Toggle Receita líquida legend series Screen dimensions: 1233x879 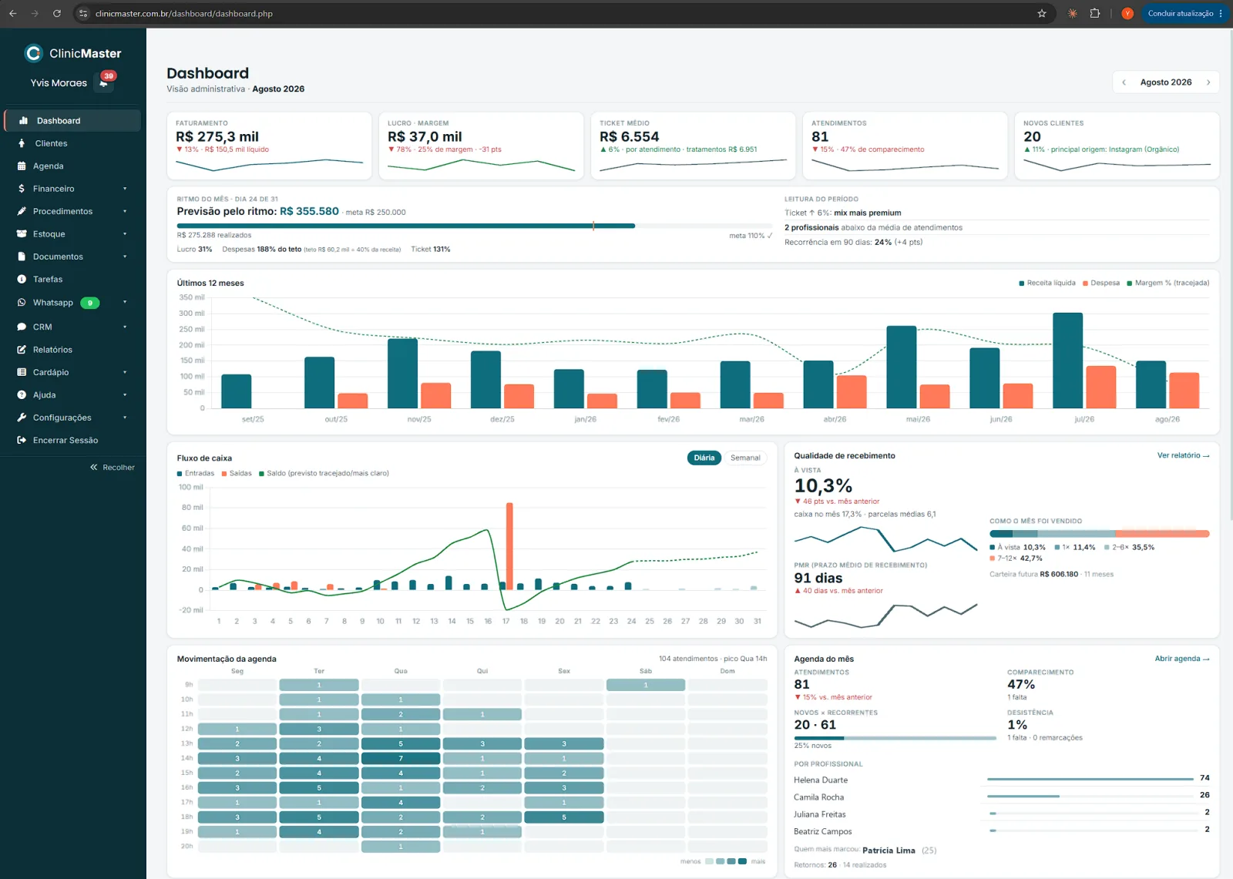pyautogui.click(x=1047, y=283)
